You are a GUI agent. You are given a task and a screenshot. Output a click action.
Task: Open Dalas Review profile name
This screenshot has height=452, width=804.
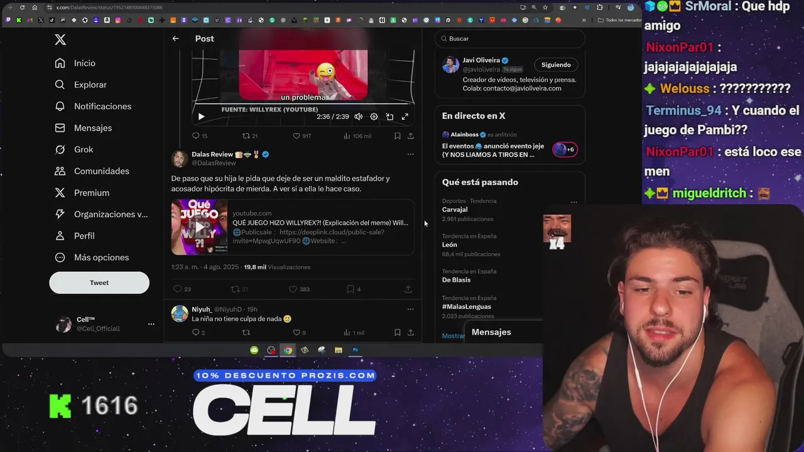(x=212, y=154)
